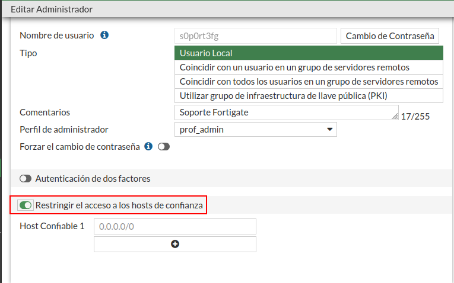454x283 pixels.
Task: Click the 17/255 character counter
Action: click(x=415, y=116)
